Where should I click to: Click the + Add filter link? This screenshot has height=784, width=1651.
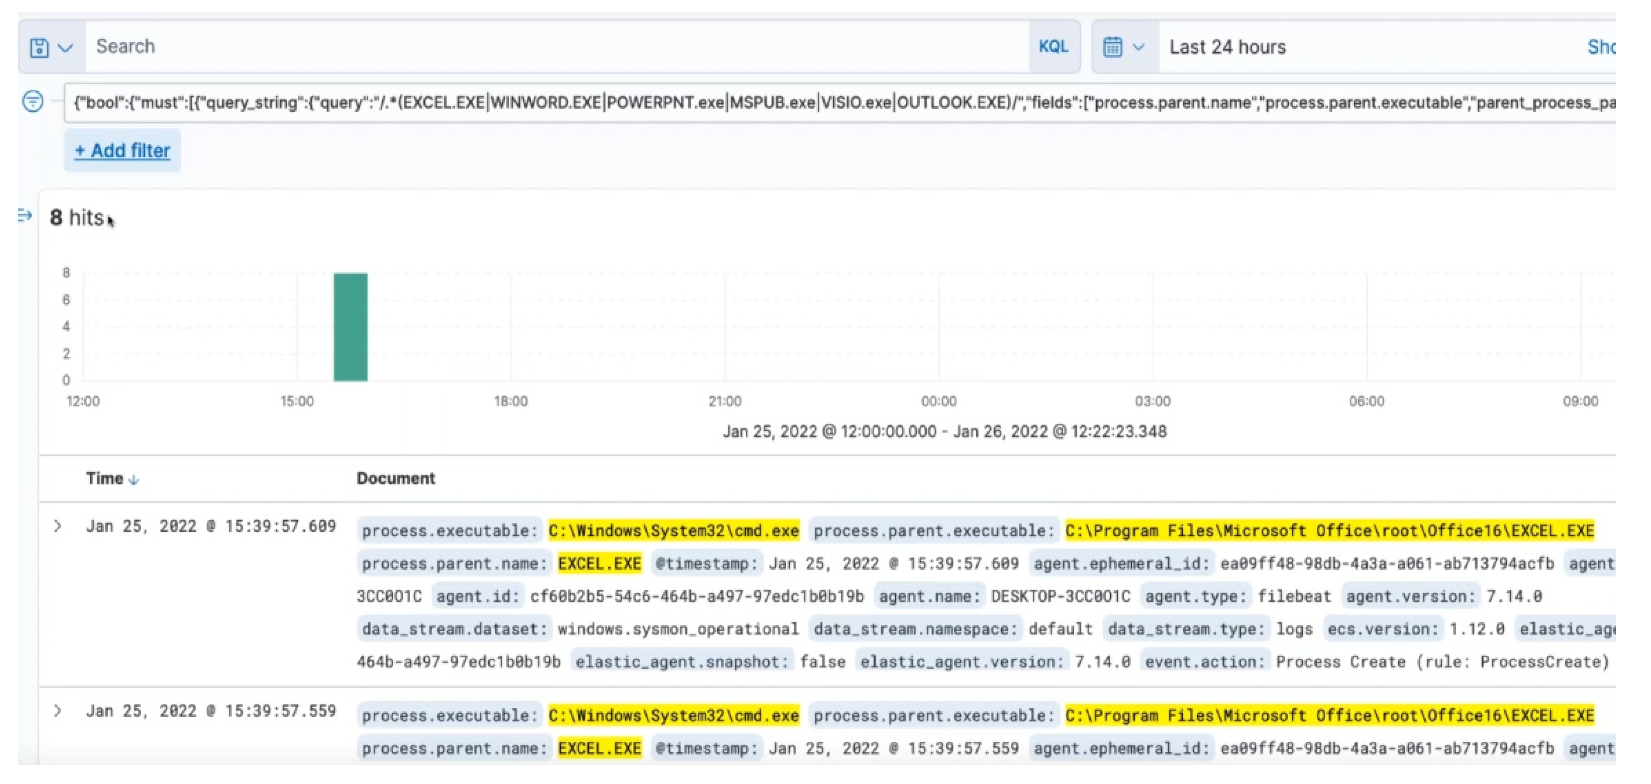click(122, 151)
